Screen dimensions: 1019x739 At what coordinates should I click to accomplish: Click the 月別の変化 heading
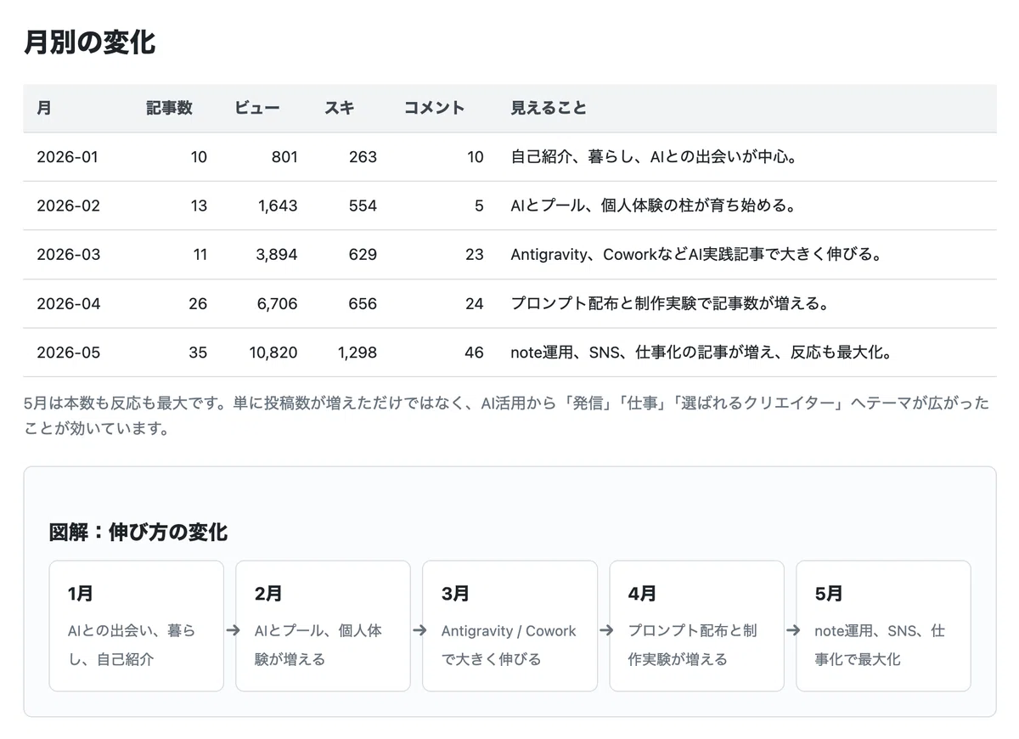89,42
